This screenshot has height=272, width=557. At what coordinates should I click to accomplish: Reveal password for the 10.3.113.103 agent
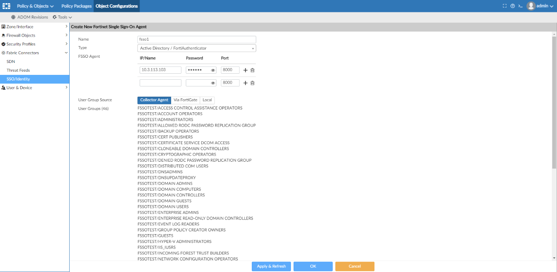pyautogui.click(x=213, y=70)
